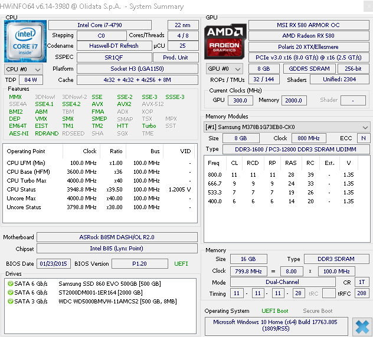The image size is (373, 337).
Task: Click the CR 1T value
Action: pos(362,282)
